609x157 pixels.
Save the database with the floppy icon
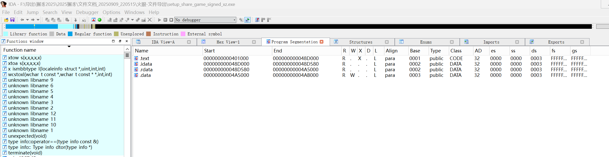pos(12,20)
